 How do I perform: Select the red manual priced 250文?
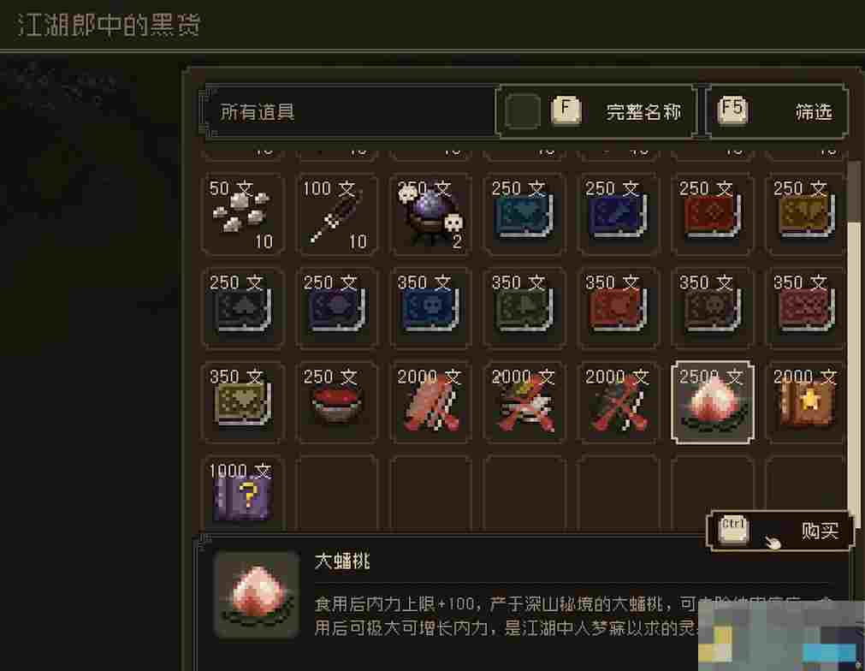click(712, 214)
